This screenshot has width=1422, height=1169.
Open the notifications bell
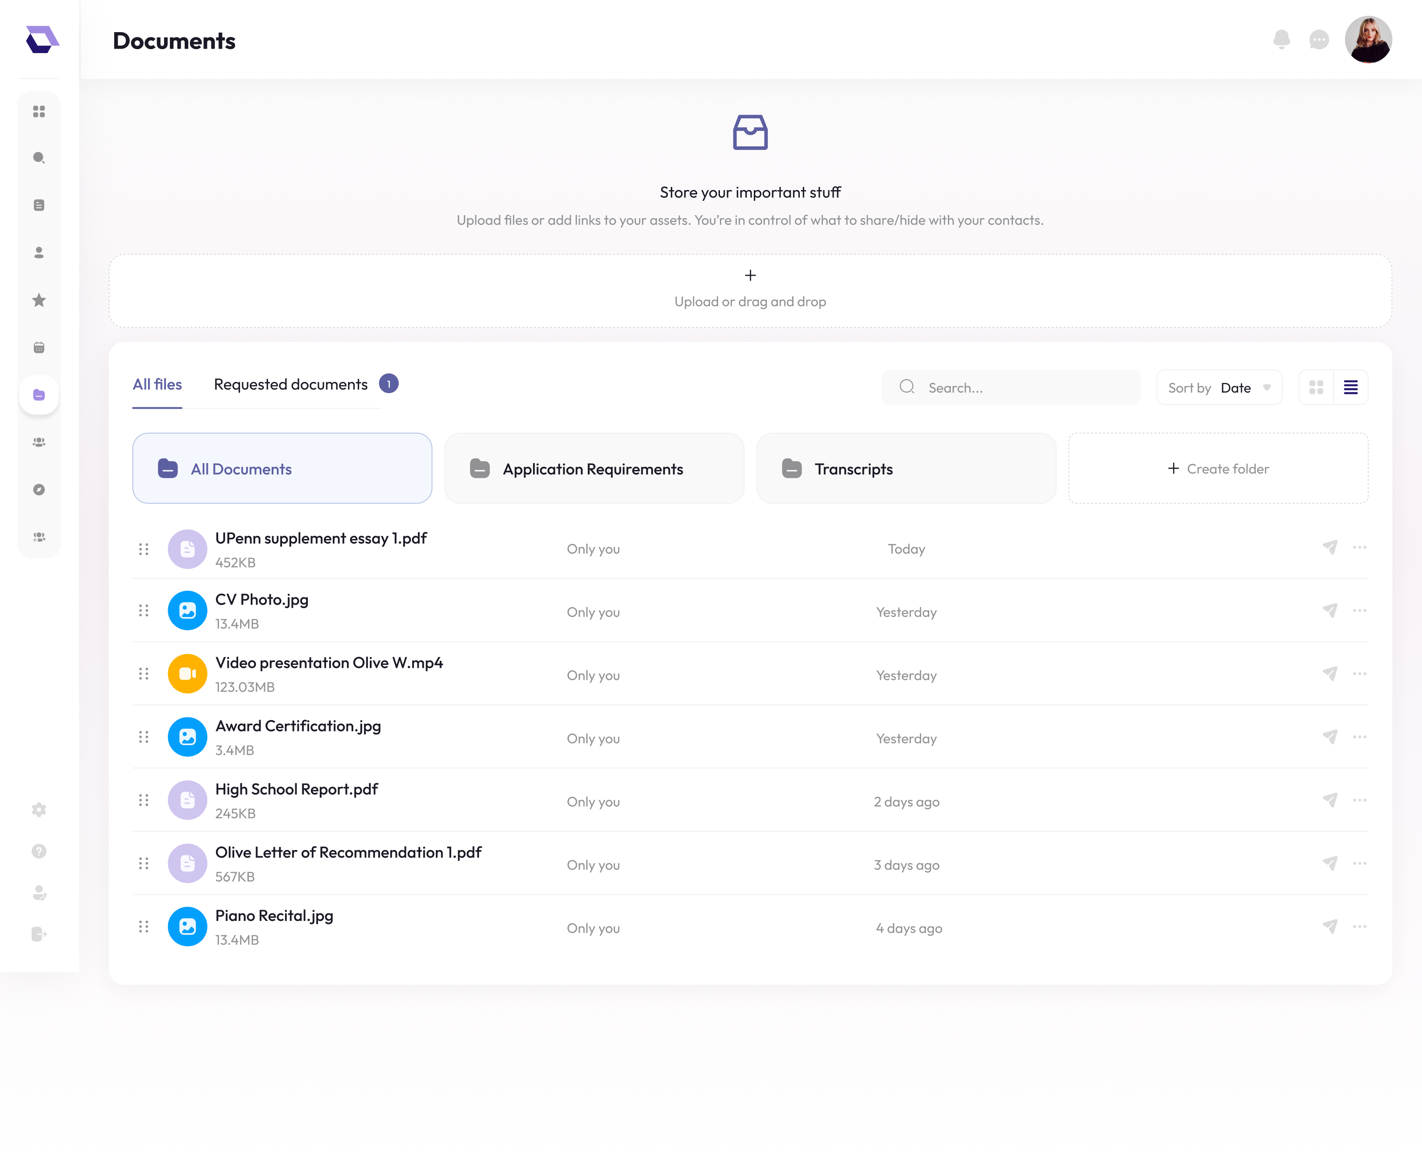tap(1281, 40)
